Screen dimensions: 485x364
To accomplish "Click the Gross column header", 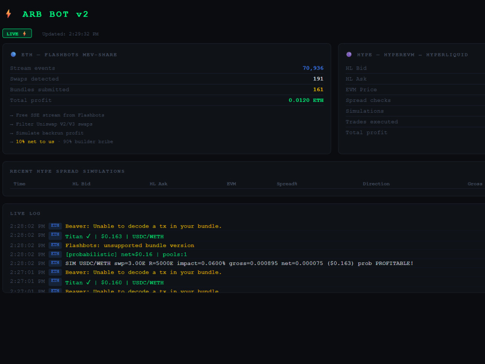I will pyautogui.click(x=475, y=184).
